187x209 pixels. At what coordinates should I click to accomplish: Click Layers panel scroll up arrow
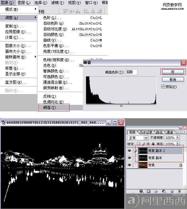(185, 149)
